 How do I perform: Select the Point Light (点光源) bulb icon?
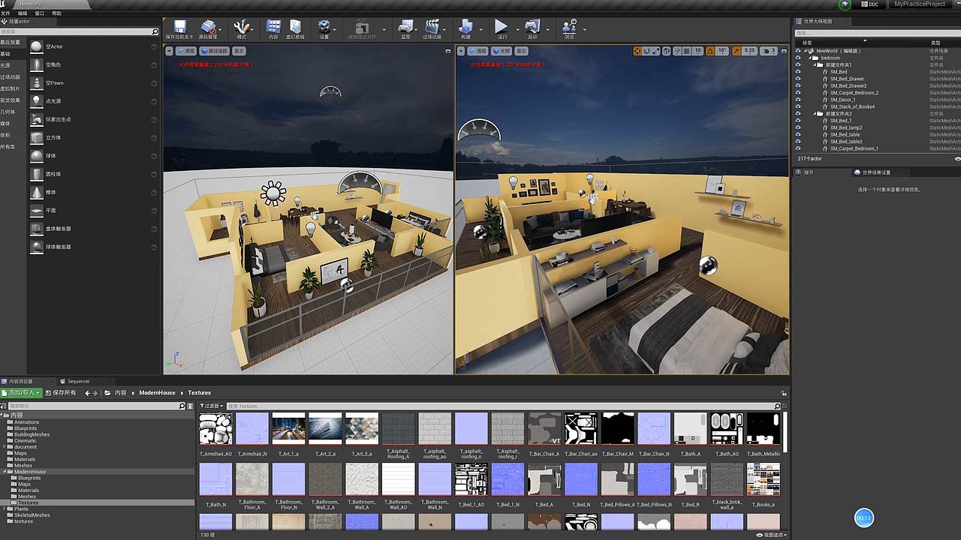coord(37,101)
